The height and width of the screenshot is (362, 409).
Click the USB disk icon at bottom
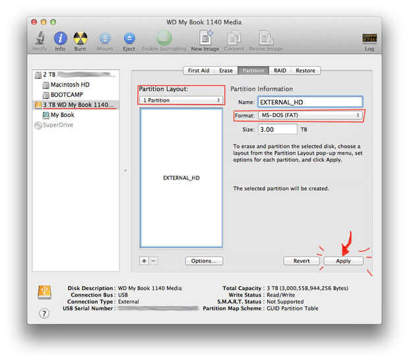(45, 292)
